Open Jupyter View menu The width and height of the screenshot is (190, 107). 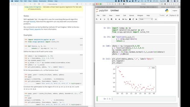tap(110, 15)
